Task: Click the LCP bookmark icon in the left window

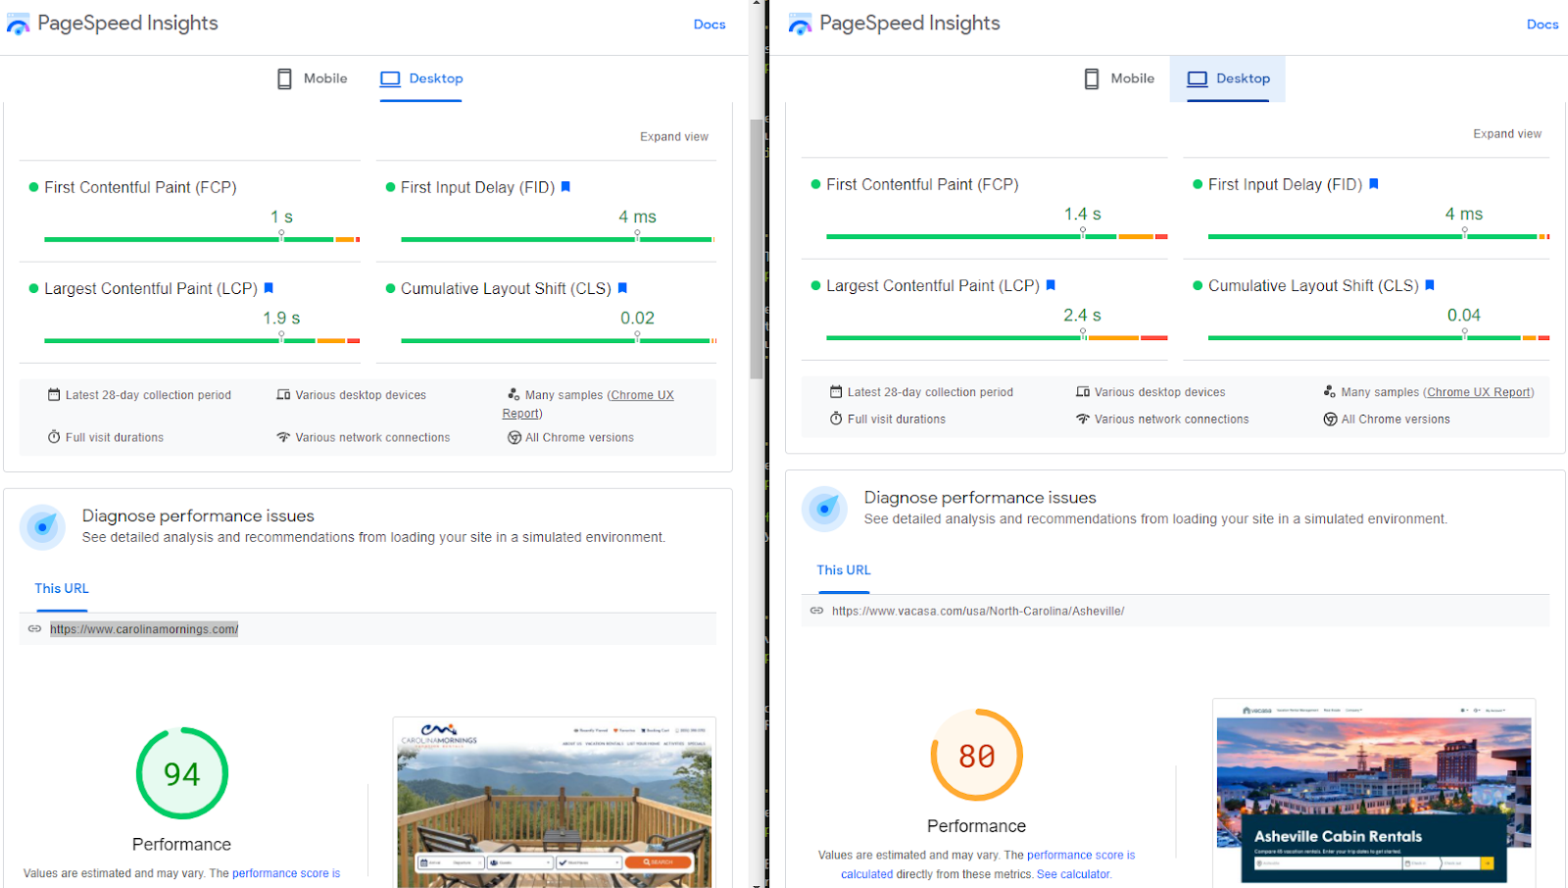Action: 269,288
